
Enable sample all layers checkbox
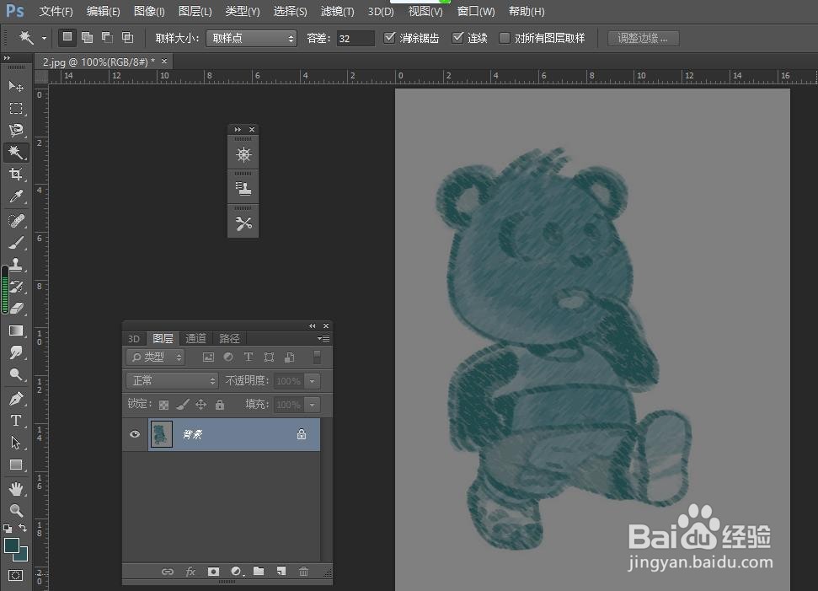[x=505, y=38]
